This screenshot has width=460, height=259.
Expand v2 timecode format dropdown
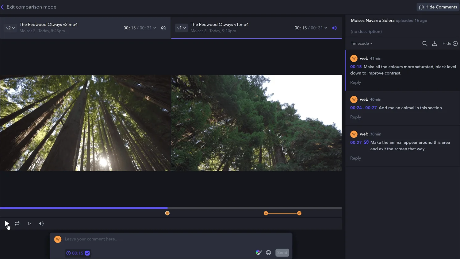[x=155, y=28]
